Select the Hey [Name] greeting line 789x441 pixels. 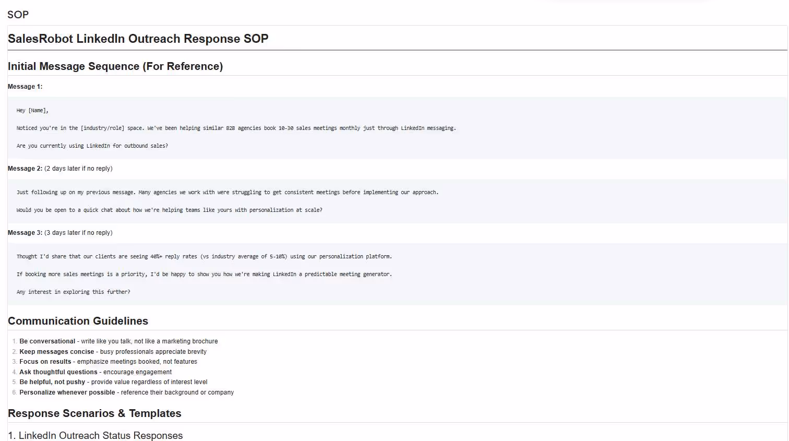[32, 110]
